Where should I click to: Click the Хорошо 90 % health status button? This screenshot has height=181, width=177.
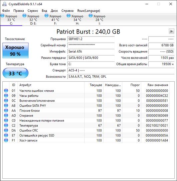pyautogui.click(x=16, y=50)
